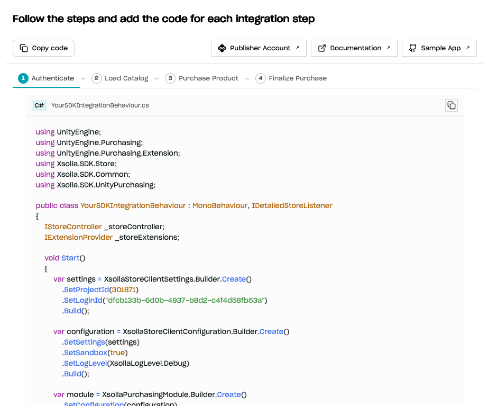Open the Publisher Account link
This screenshot has width=488, height=406.
tap(259, 48)
